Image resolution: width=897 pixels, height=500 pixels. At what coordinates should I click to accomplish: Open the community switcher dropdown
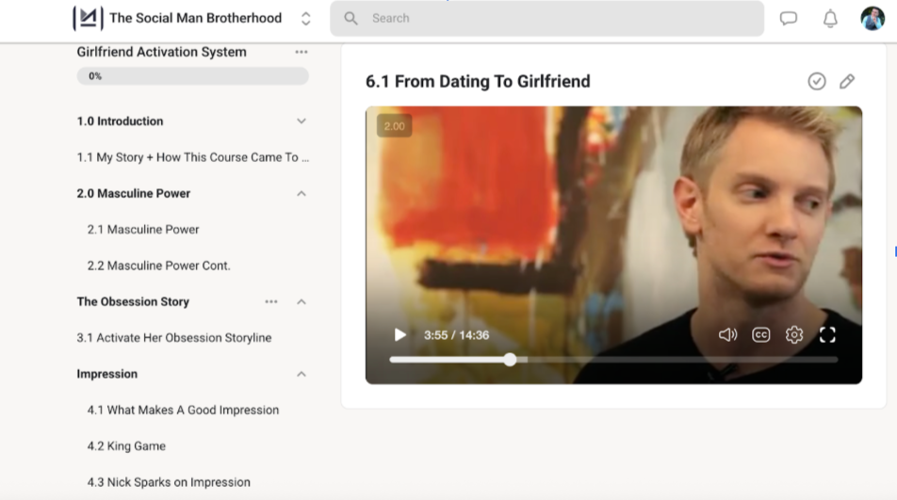[305, 18]
